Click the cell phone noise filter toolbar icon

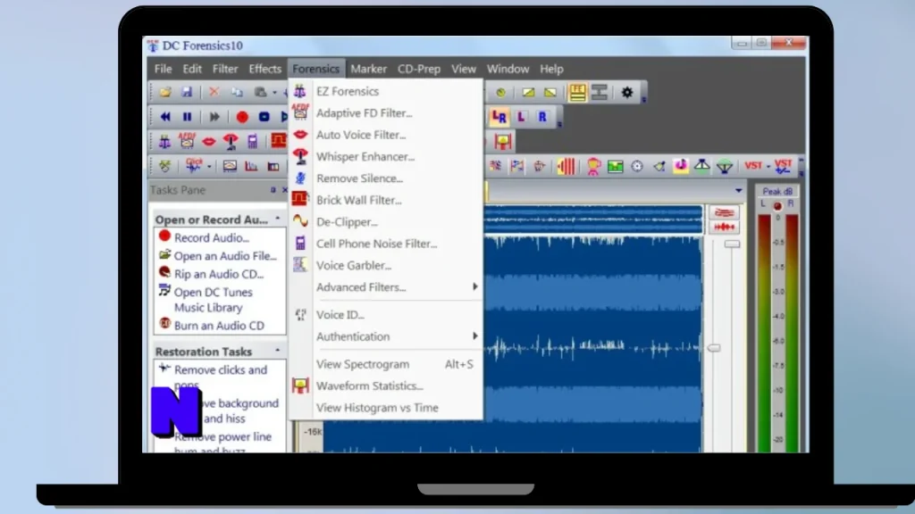point(252,141)
